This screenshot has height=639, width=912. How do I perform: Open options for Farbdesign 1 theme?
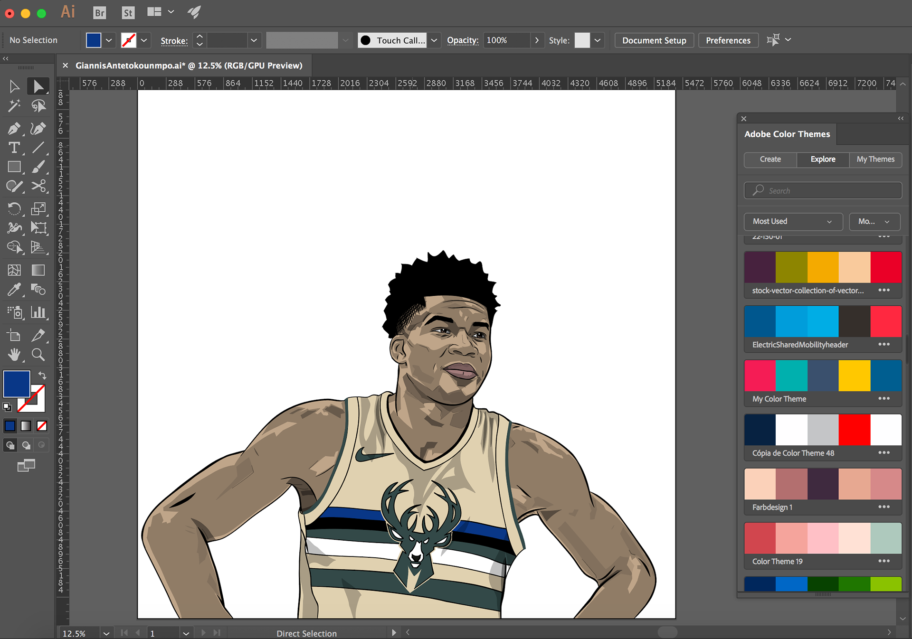pyautogui.click(x=883, y=507)
